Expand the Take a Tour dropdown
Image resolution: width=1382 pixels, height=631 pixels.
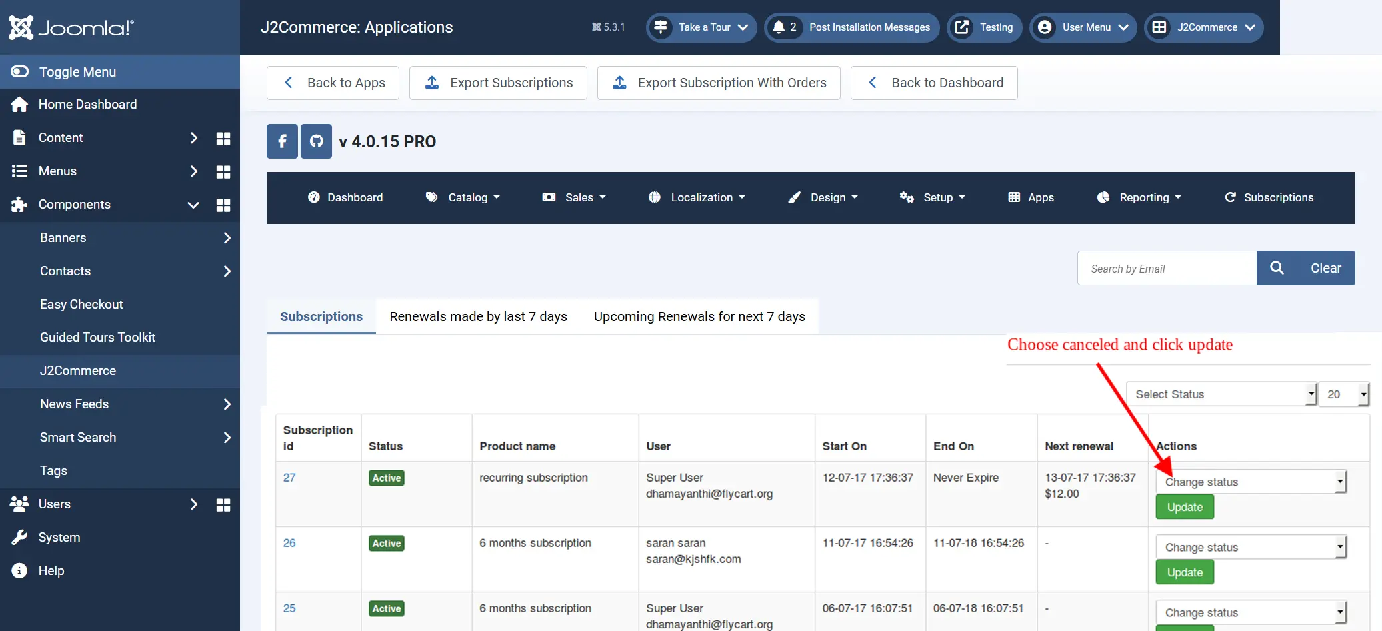[701, 27]
